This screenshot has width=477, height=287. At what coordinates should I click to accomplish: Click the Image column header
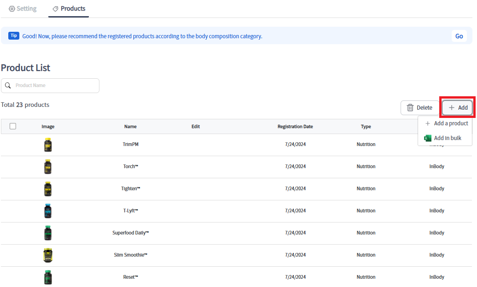pyautogui.click(x=48, y=127)
